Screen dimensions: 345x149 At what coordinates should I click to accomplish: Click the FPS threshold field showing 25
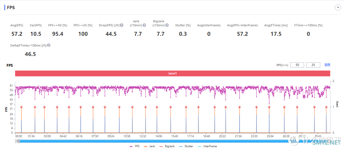[x=313, y=65]
